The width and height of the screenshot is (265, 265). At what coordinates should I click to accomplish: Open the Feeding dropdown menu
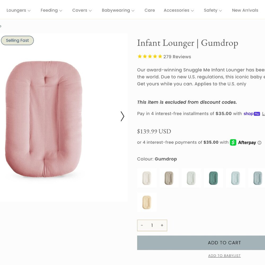(x=51, y=10)
